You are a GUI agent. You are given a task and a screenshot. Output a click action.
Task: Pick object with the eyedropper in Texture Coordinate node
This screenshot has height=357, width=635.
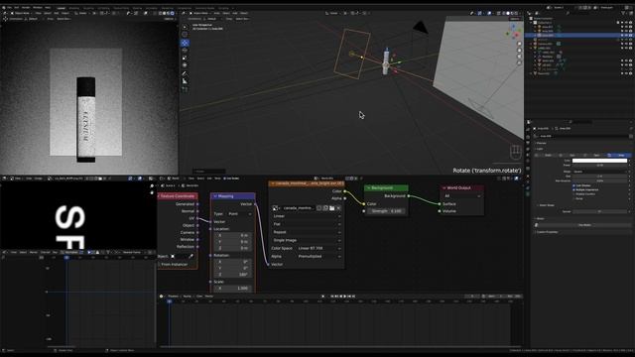[190, 256]
